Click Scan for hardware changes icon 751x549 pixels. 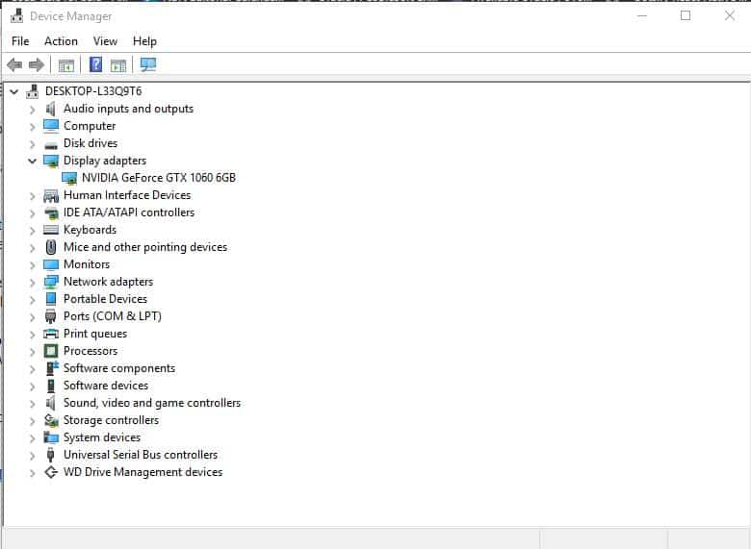(x=148, y=64)
